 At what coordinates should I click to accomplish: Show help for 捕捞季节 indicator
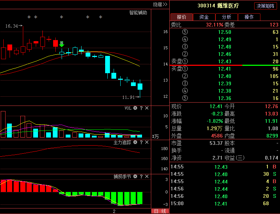click(141, 177)
